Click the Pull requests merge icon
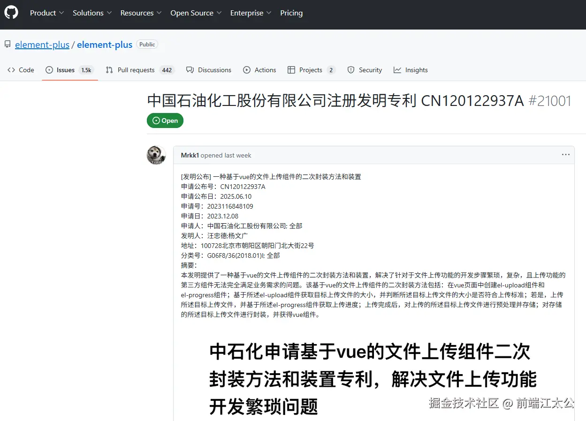586x421 pixels. click(x=109, y=69)
